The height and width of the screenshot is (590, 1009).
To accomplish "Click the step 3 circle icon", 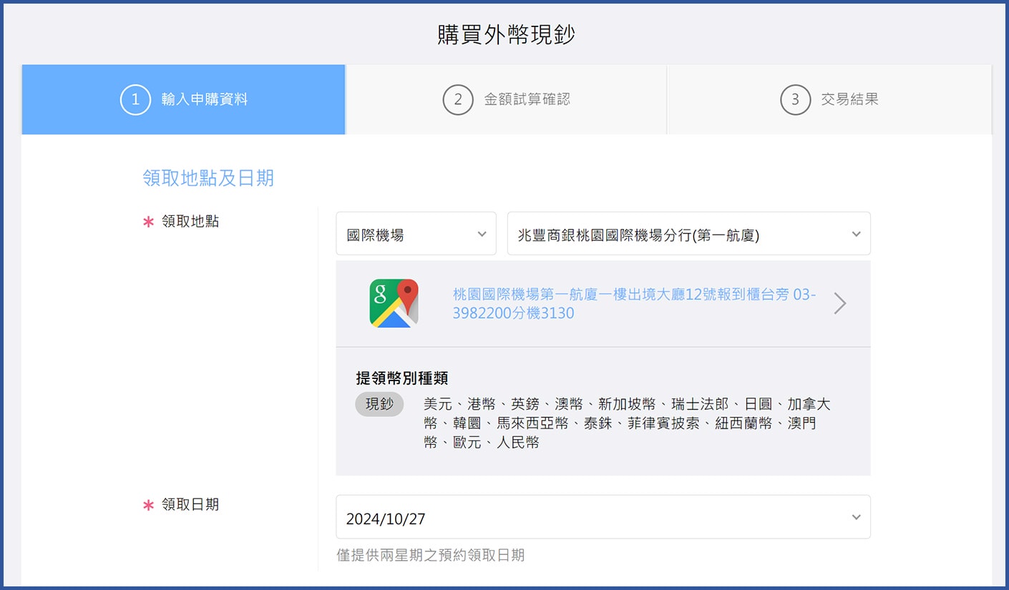I will pos(795,99).
